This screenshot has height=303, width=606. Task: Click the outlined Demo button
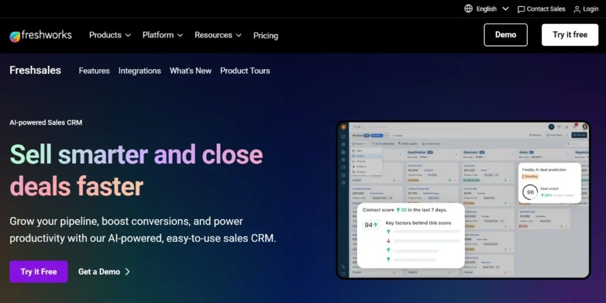point(505,35)
